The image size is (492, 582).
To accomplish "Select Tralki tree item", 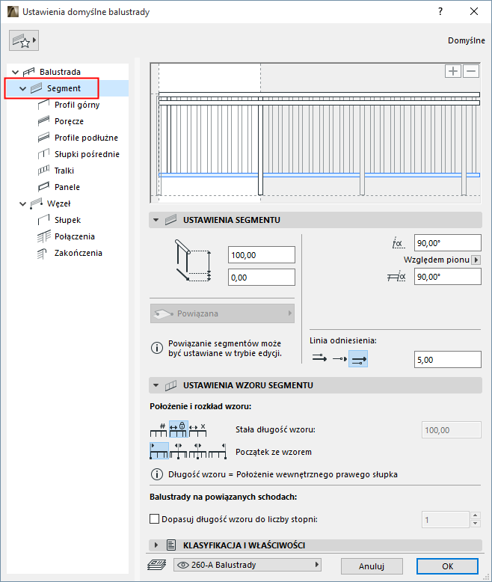I will 64,171.
